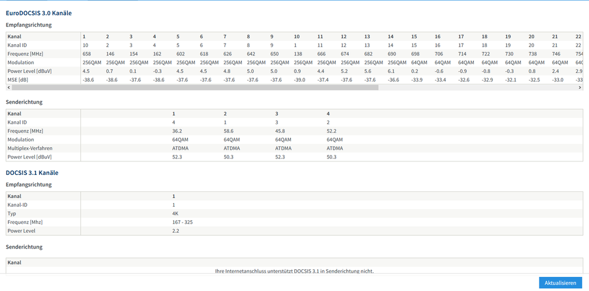Image resolution: width=589 pixels, height=291 pixels.
Task: Click DOCSIS 3.1 power level 2.2
Action: 175,231
